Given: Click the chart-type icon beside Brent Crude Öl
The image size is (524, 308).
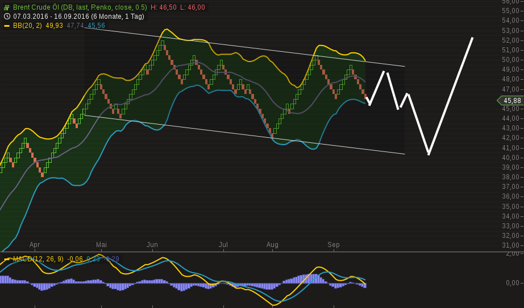Looking at the screenshot, I should tap(7, 7).
